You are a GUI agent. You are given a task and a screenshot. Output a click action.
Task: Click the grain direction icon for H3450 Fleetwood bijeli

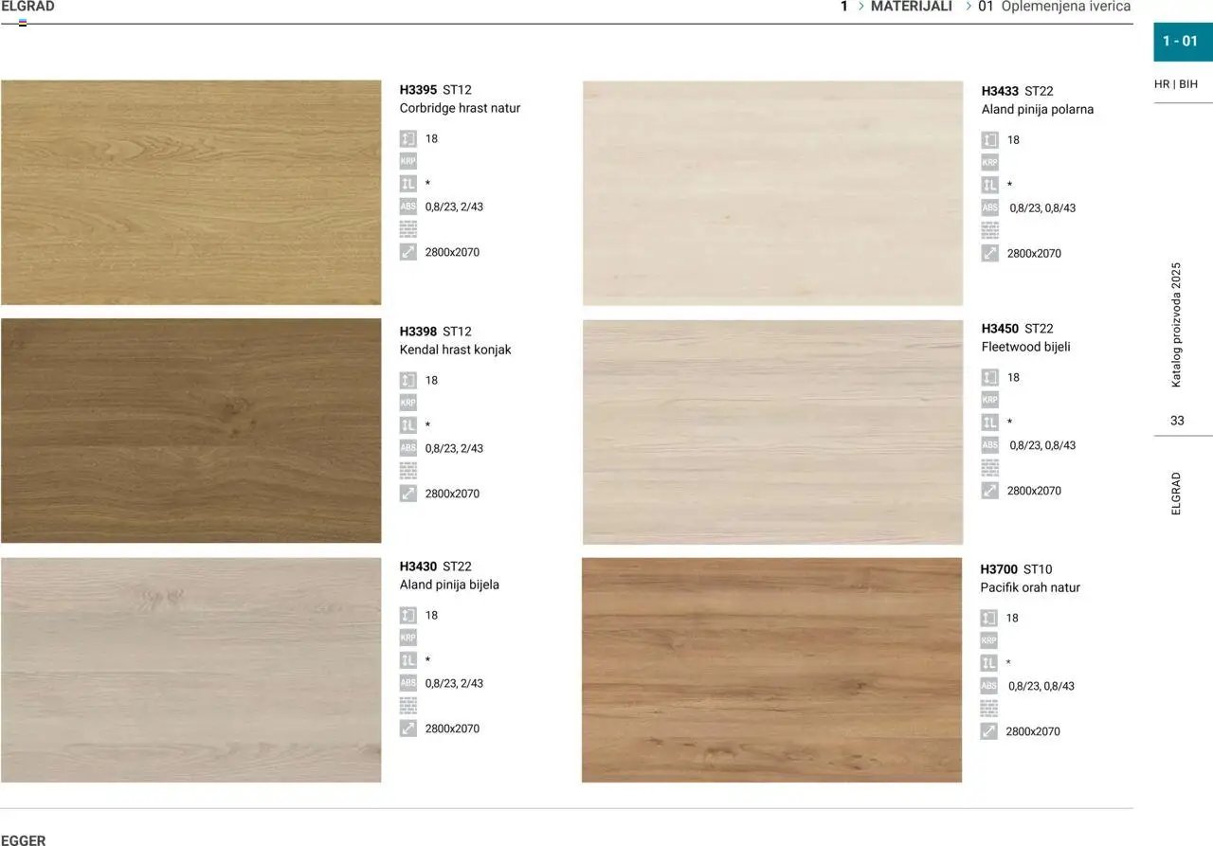(990, 423)
